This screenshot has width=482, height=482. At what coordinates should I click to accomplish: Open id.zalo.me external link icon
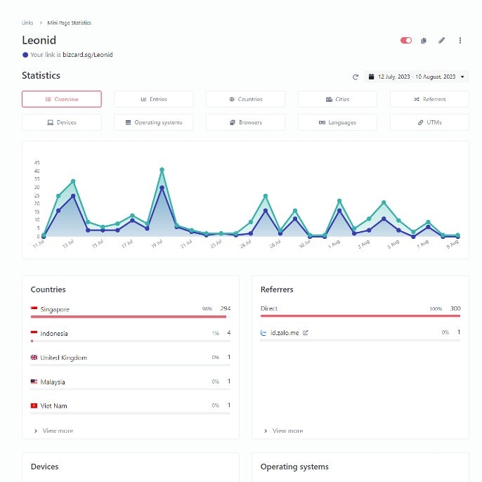click(x=305, y=332)
